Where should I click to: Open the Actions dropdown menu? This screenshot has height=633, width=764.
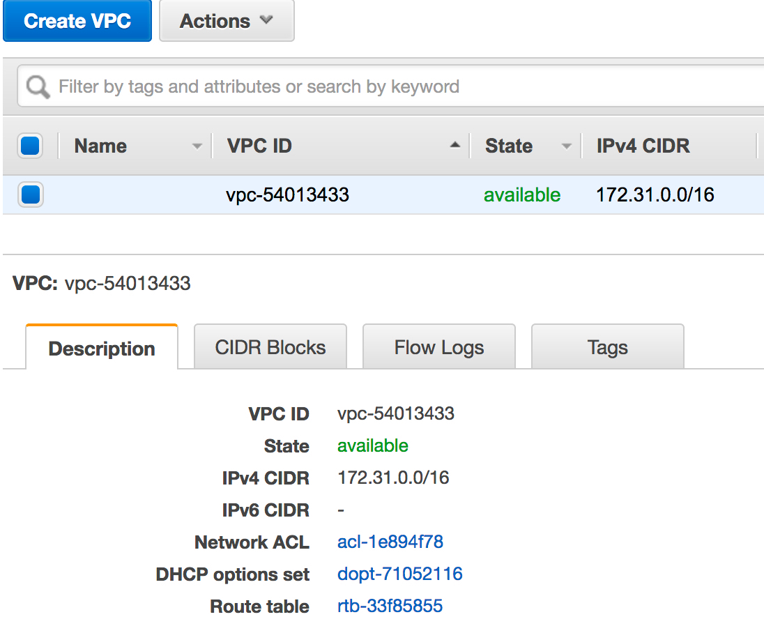tap(227, 21)
